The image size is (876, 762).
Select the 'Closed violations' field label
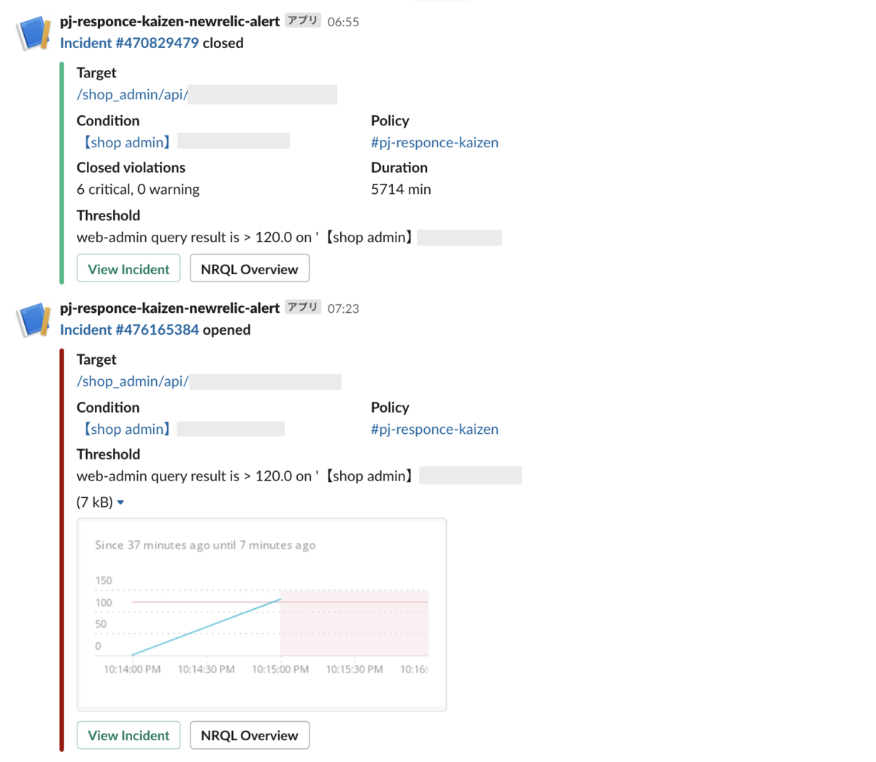click(131, 167)
